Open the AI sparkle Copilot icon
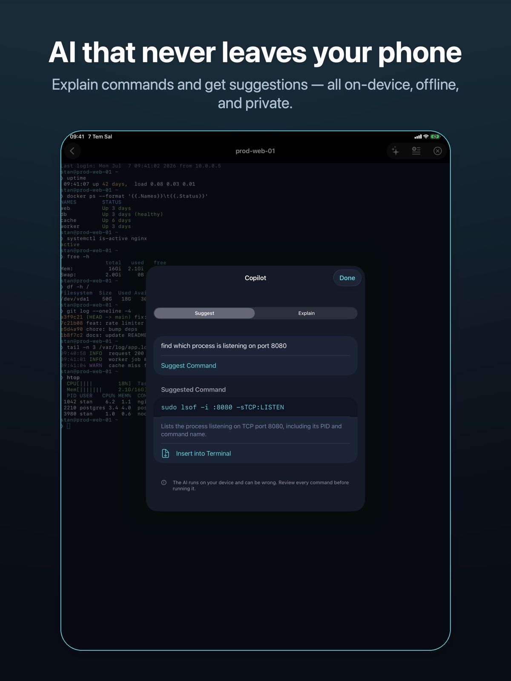The image size is (511, 681). pyautogui.click(x=396, y=151)
